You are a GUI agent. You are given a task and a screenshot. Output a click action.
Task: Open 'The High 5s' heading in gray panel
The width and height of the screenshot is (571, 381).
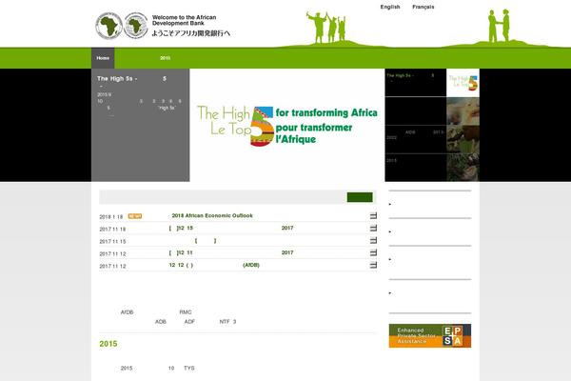(x=132, y=79)
